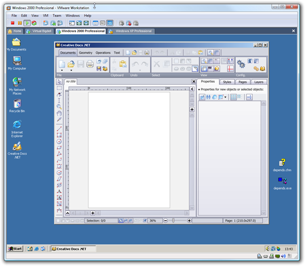
Task: Click large Open folder icon in ribbon
Action: click(71, 64)
